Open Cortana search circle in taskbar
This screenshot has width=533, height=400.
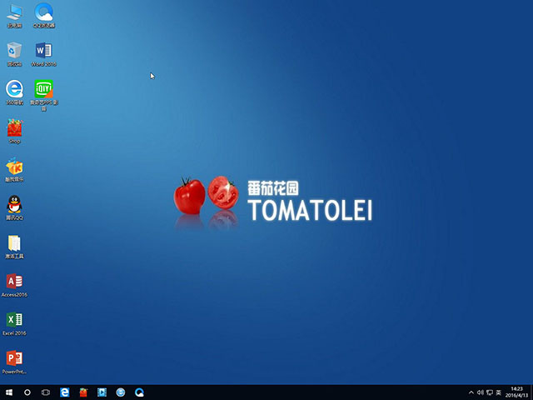(27, 392)
